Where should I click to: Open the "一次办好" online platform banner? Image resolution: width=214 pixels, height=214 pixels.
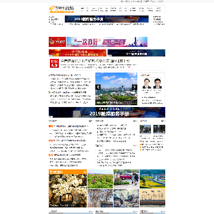(x=107, y=42)
